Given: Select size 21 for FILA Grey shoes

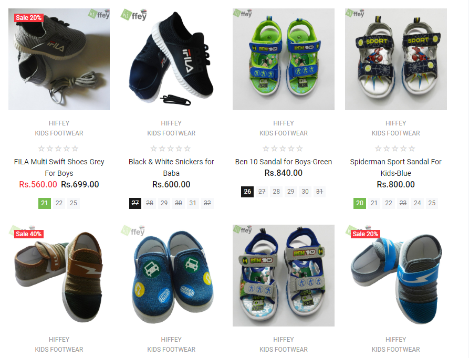Looking at the screenshot, I should 45,203.
